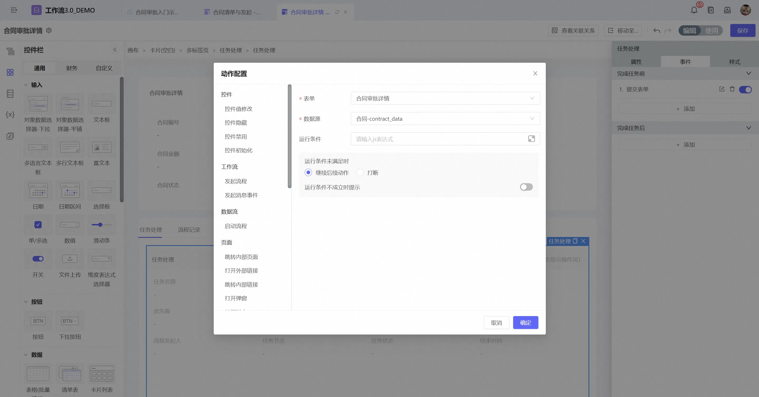Click the 取消 button in dialog
Screen dimensions: 759x397
[x=497, y=322]
